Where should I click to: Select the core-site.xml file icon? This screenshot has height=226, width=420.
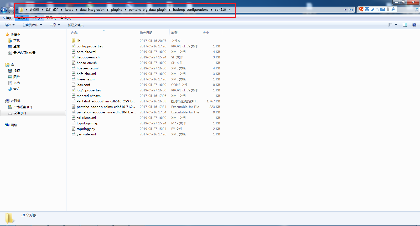(74, 52)
